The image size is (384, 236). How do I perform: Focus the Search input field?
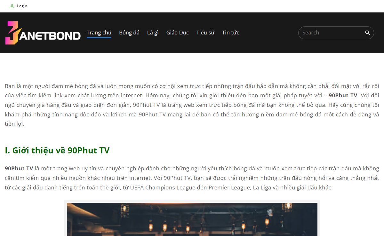click(x=331, y=33)
